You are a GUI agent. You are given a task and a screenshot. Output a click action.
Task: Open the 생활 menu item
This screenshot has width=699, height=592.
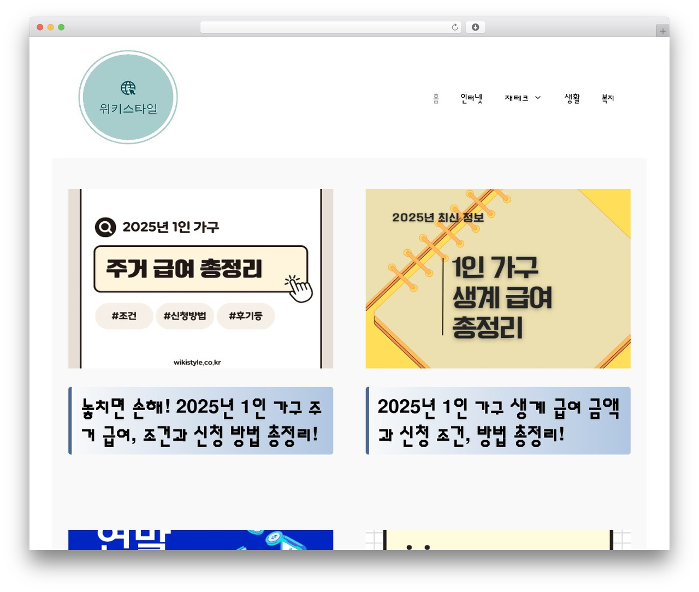[572, 98]
